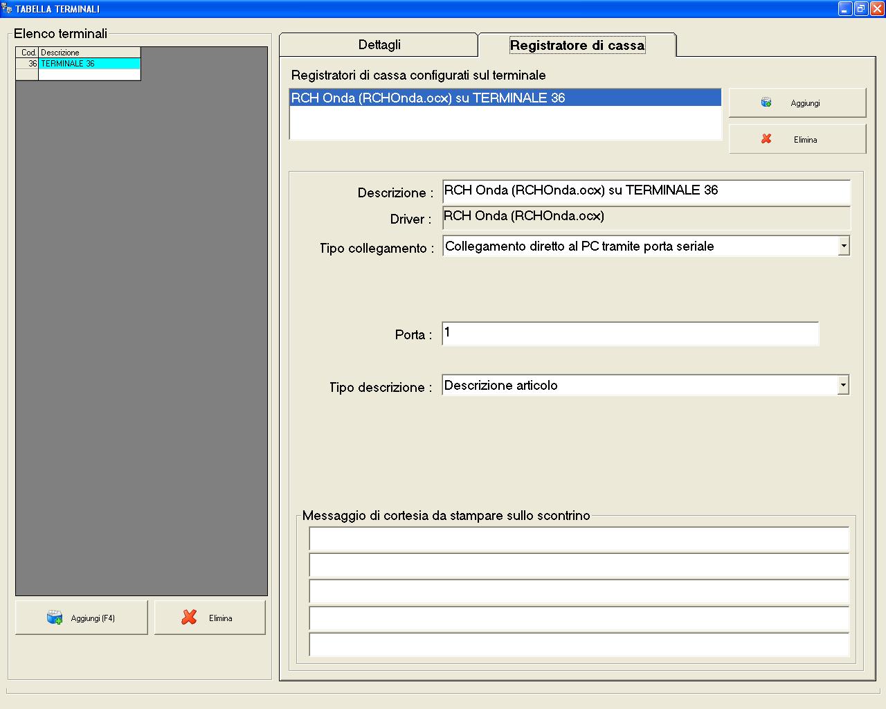
Task: Expand the Tipo descrizione dropdown arrow
Action: point(842,385)
